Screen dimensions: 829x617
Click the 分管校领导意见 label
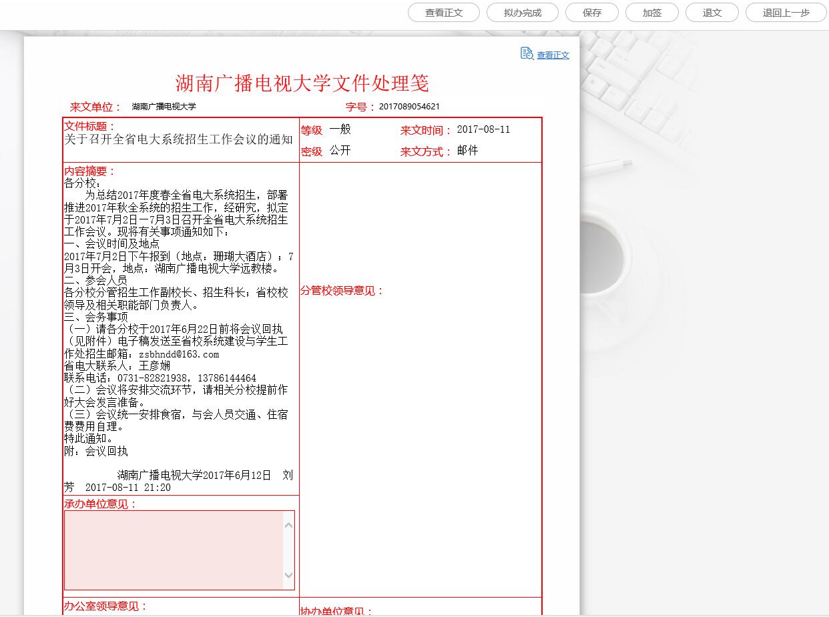[342, 291]
